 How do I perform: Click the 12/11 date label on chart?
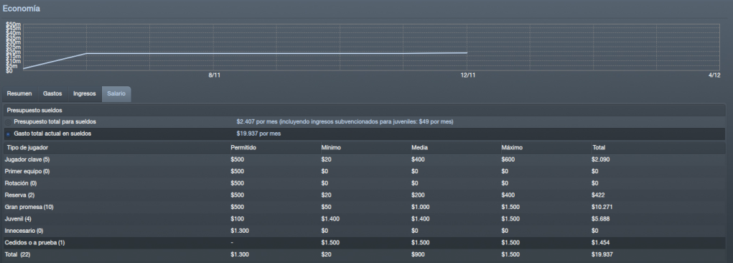click(x=468, y=75)
